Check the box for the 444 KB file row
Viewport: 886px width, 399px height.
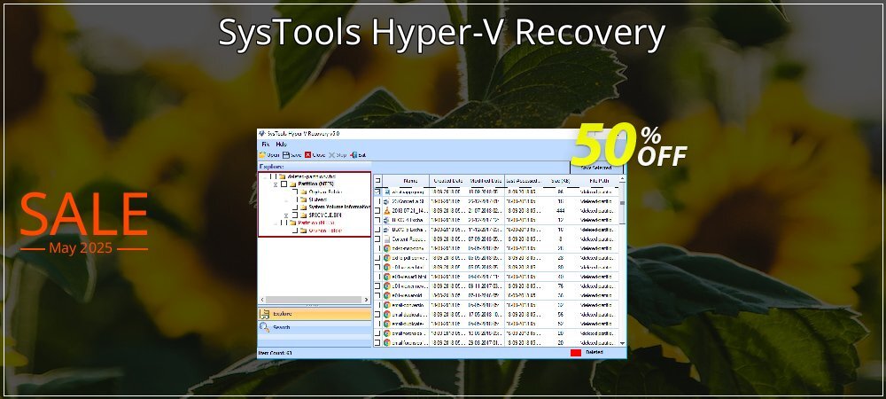point(377,210)
